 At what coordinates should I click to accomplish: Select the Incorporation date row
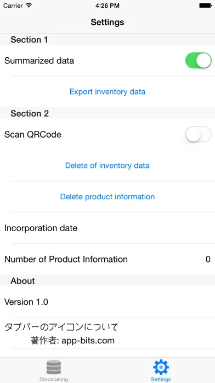coord(107,228)
